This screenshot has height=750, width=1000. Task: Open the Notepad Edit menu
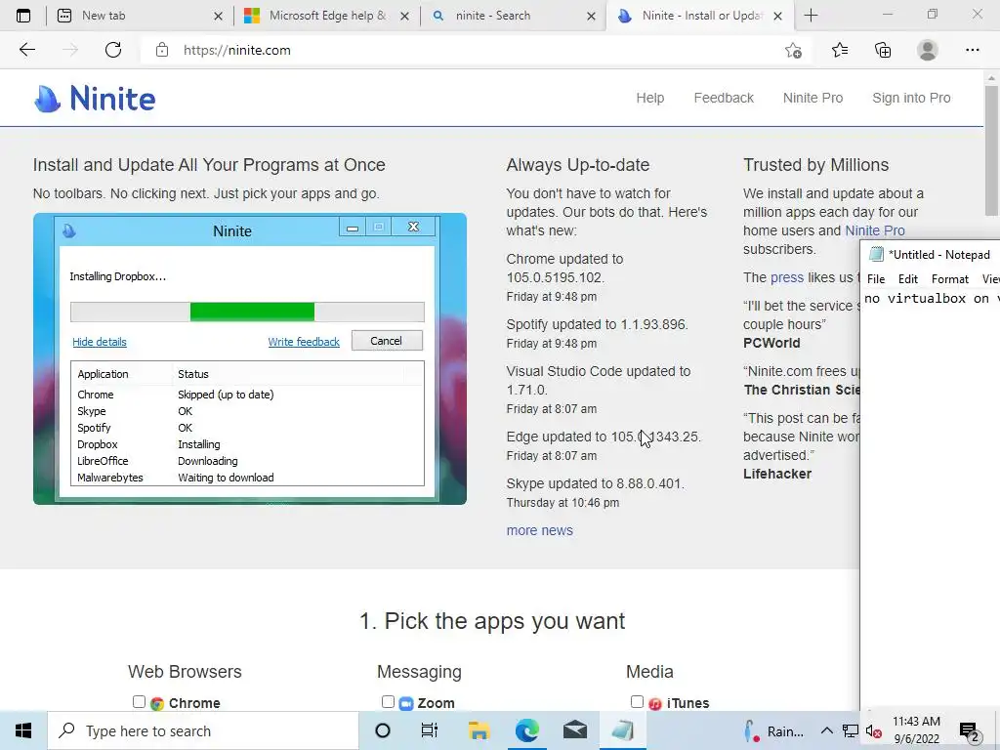click(x=907, y=278)
